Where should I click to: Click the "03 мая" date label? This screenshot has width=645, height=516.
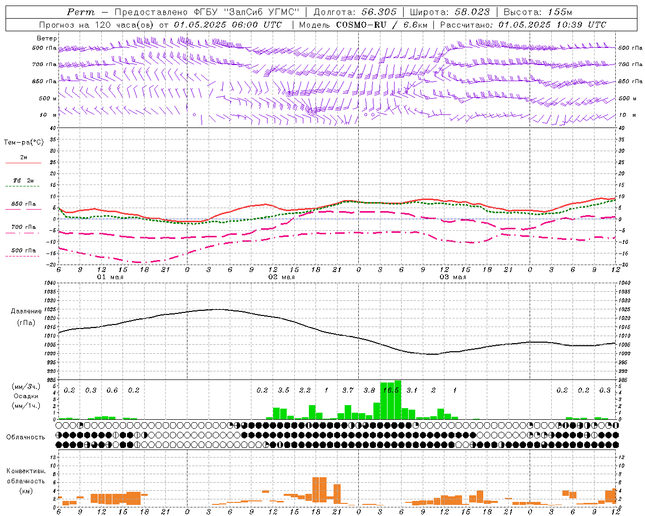(453, 277)
